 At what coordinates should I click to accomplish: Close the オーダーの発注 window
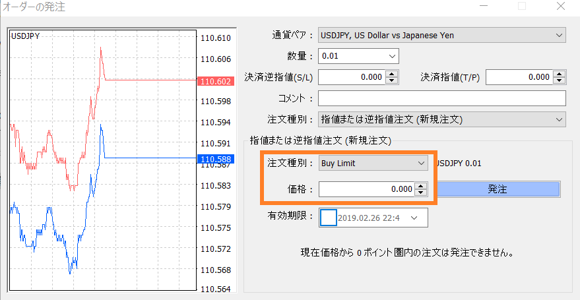tap(561, 7)
